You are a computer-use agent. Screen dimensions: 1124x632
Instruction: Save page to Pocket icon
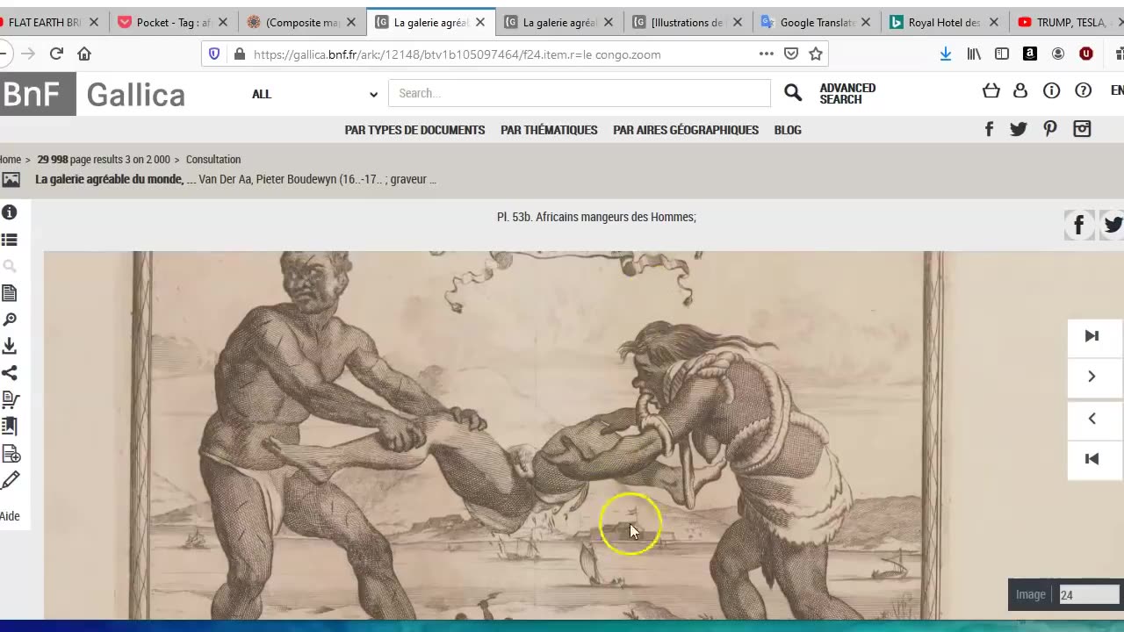(x=791, y=54)
